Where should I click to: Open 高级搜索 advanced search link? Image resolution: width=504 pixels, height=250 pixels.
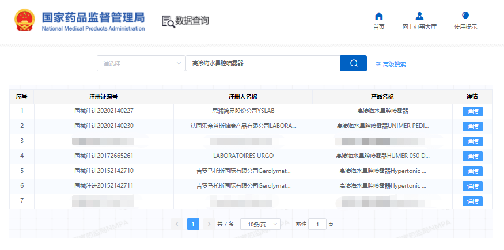tap(391, 64)
